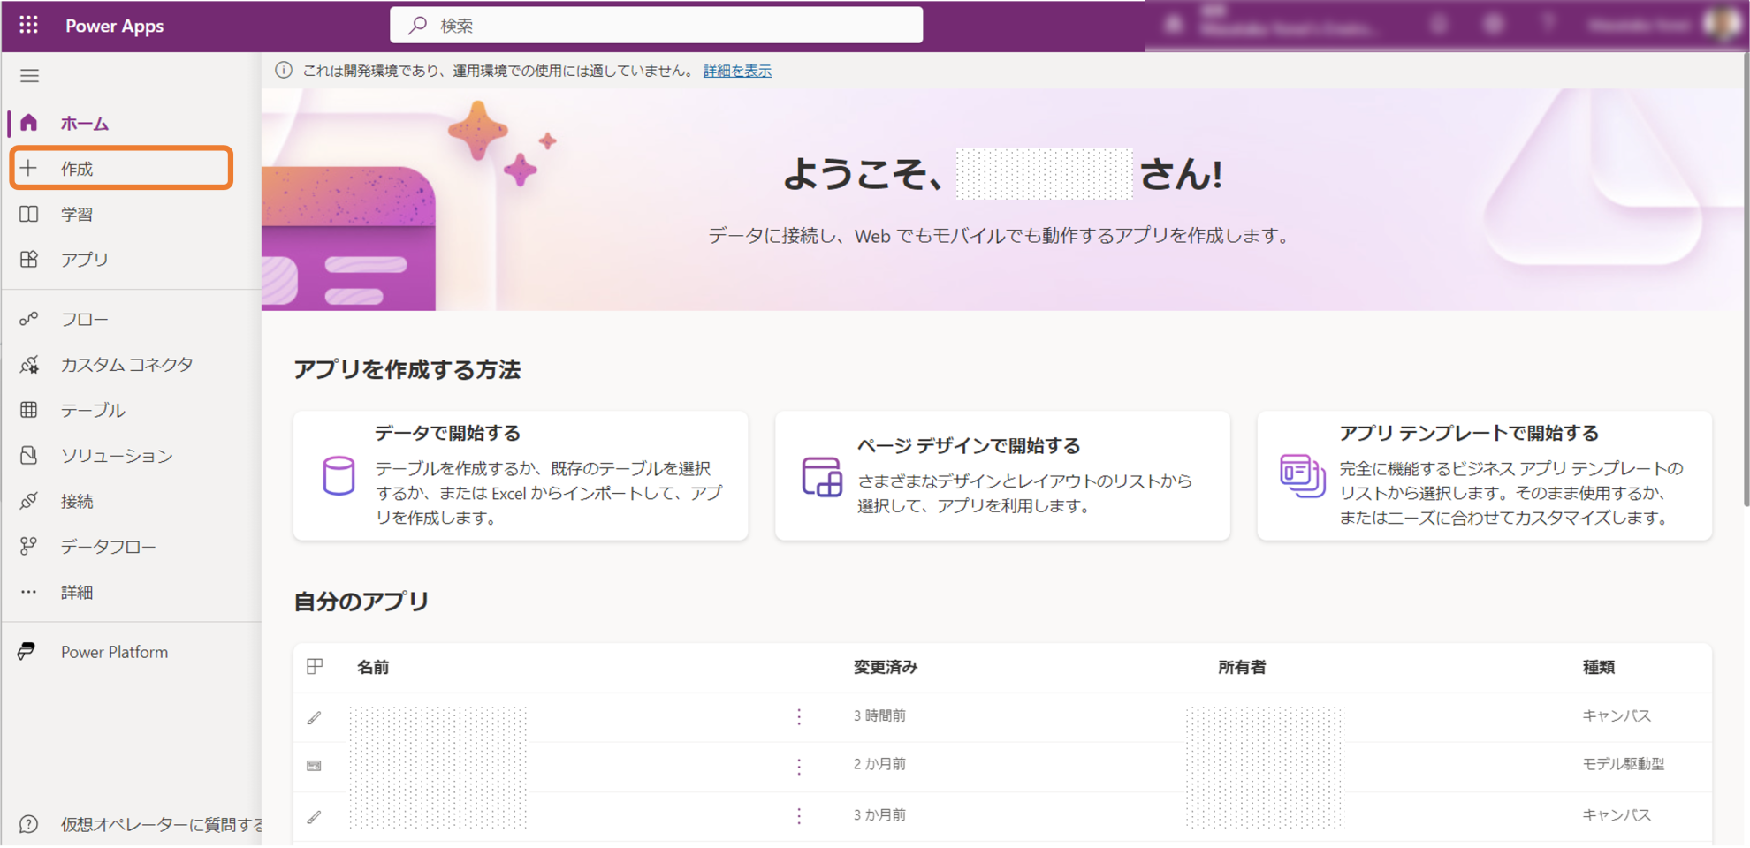
Task: Click the model-driven app icon in 2 か月前 row
Action: coord(314,766)
